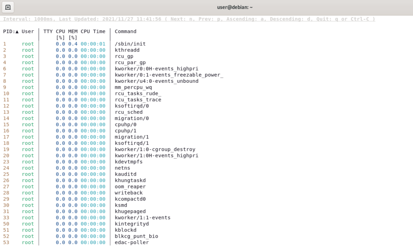Select the 'ksoftirqd/1' command

point(132,143)
